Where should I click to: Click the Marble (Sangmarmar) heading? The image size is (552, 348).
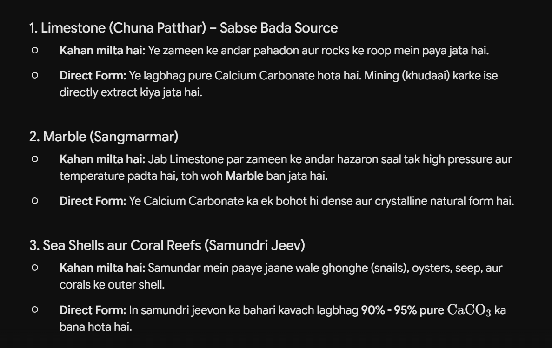[x=104, y=137]
